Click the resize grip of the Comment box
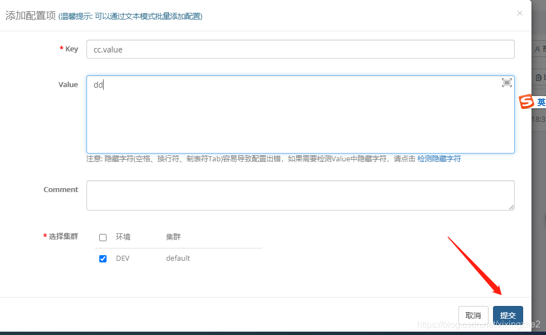 coord(511,207)
